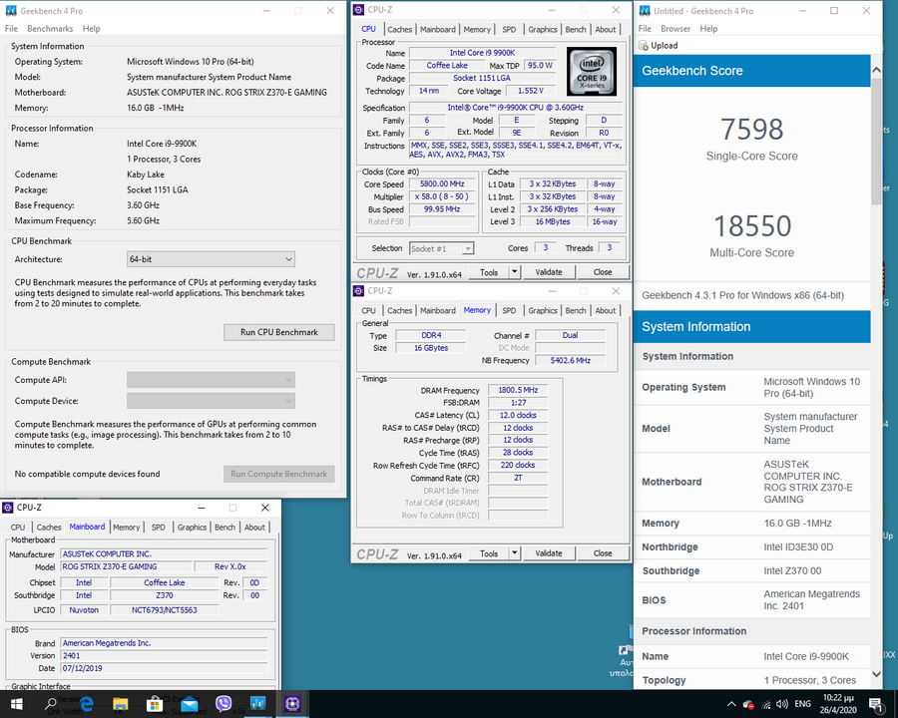Image resolution: width=898 pixels, height=718 pixels.
Task: Click title bar icon of CPU-Z processor window
Action: tap(358, 9)
